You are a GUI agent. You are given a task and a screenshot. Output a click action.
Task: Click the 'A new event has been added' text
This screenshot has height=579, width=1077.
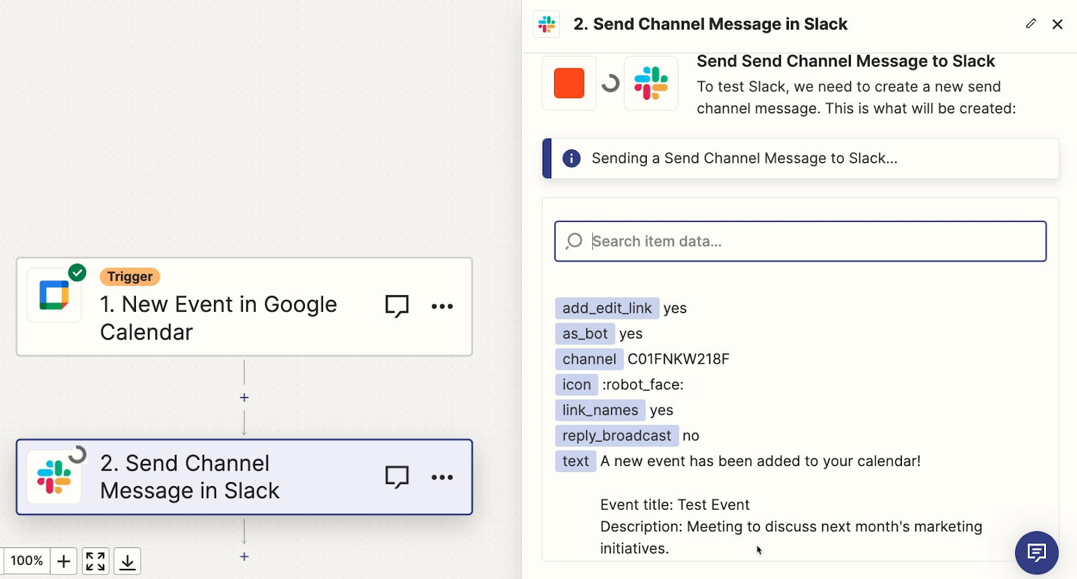(761, 461)
